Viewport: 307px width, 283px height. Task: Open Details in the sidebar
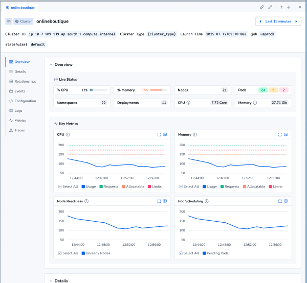point(17,72)
